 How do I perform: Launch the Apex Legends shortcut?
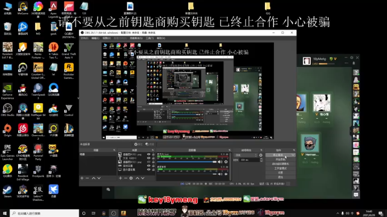pyautogui.click(x=53, y=10)
